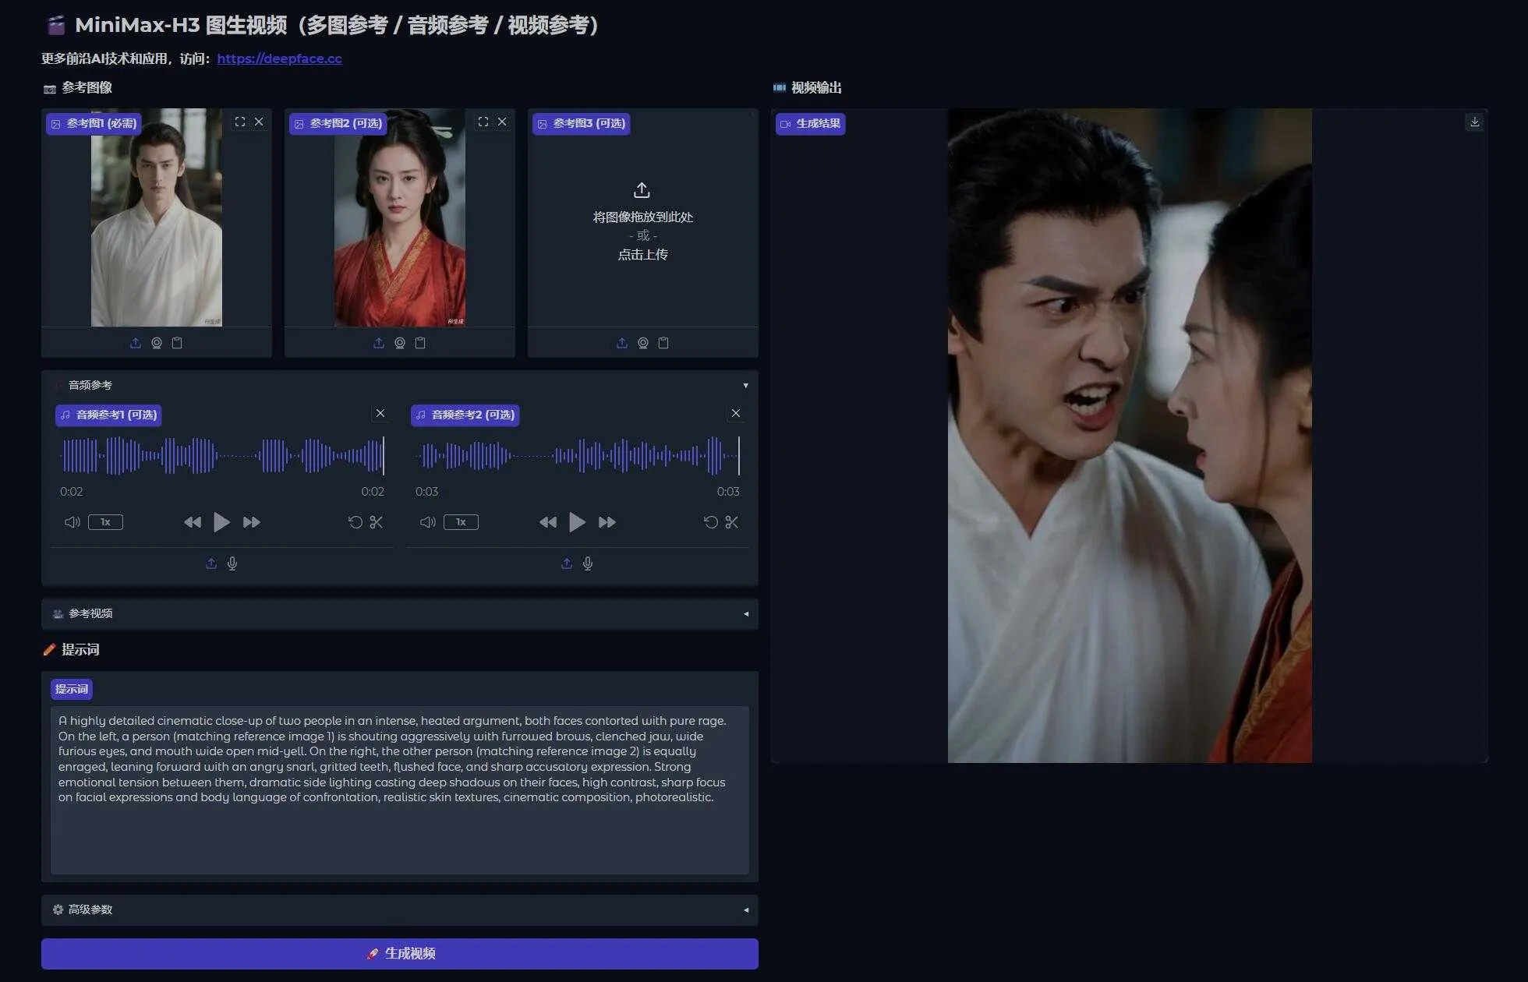
Task: Click into the 提示词 prompt text box
Action: pos(399,789)
